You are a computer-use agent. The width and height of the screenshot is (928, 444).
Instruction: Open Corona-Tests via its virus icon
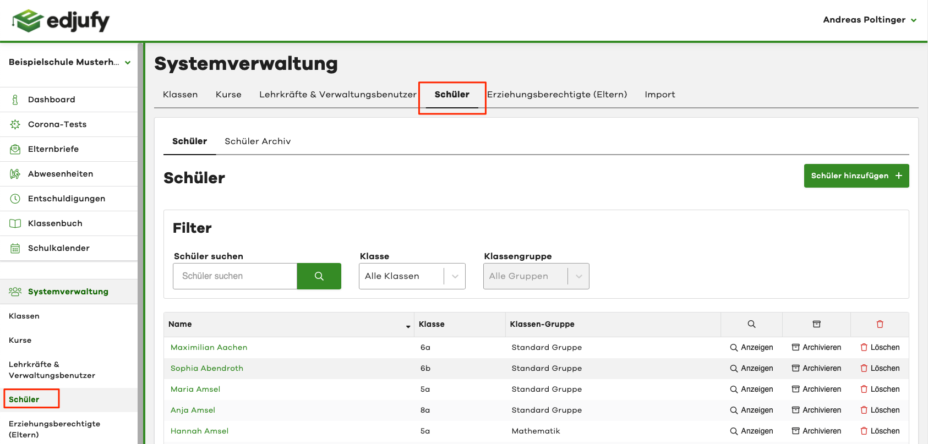(x=15, y=124)
